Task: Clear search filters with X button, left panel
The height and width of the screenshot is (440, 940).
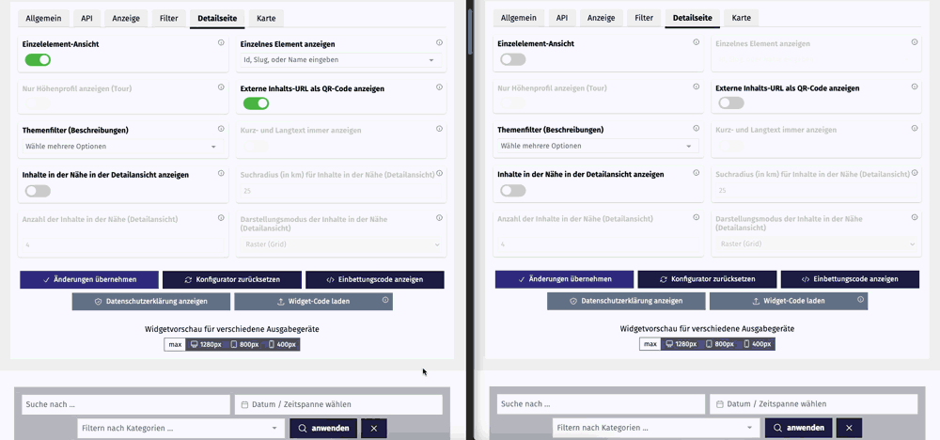Action: (x=373, y=428)
